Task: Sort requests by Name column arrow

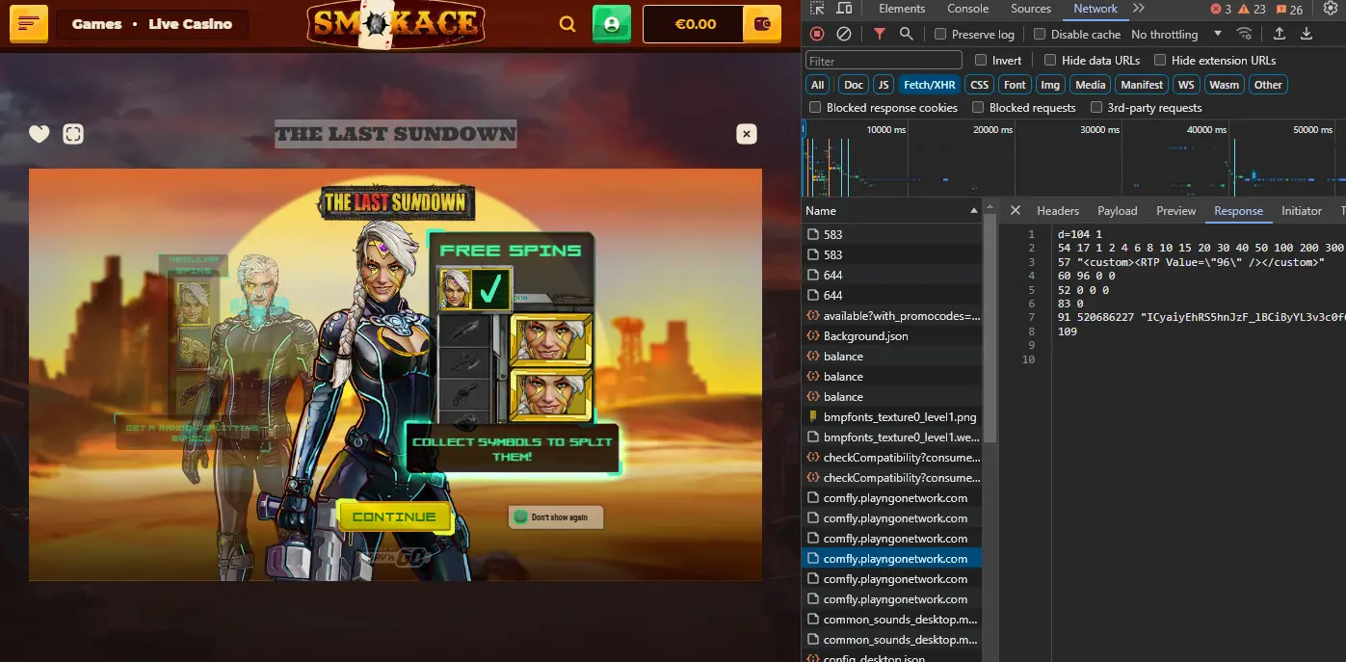Action: (974, 211)
